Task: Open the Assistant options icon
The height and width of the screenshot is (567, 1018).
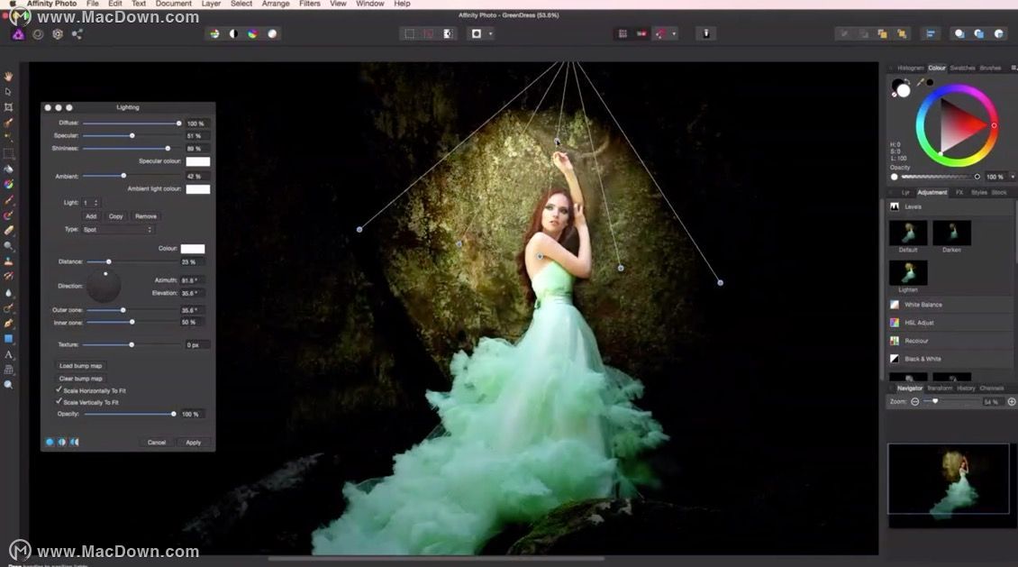Action: click(705, 33)
